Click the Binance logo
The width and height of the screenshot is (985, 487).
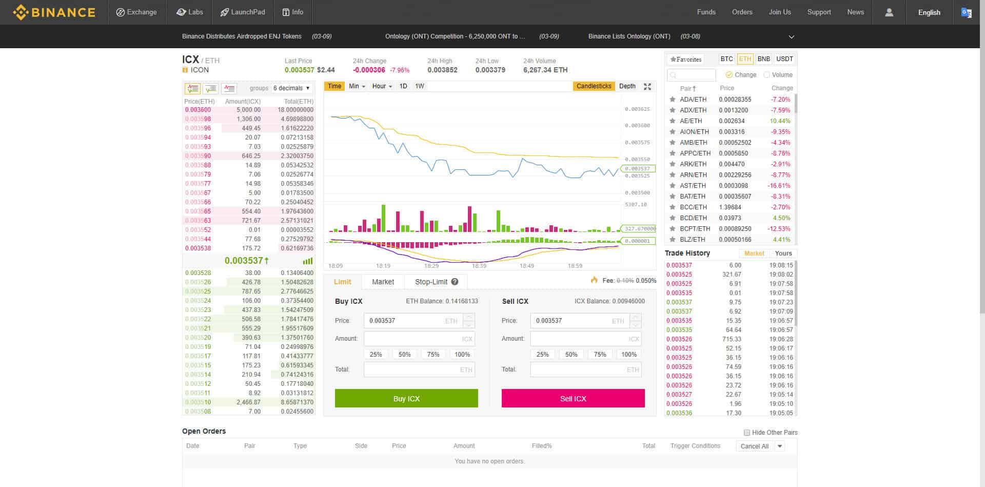(54, 12)
